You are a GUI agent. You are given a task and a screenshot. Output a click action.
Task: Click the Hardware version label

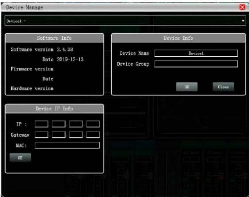click(32, 88)
